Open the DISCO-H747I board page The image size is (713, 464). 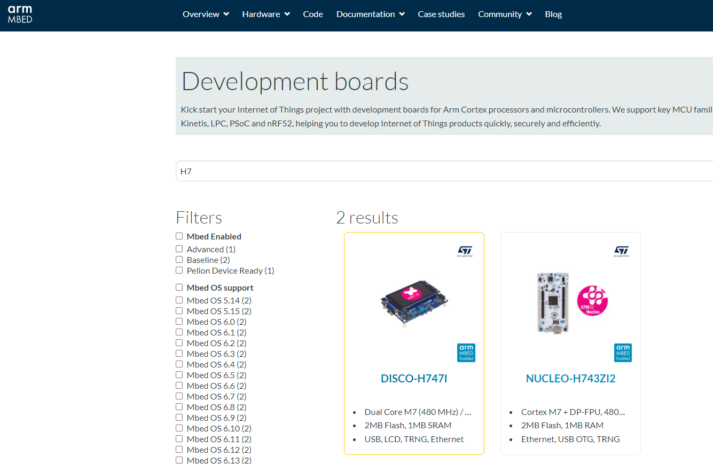414,379
